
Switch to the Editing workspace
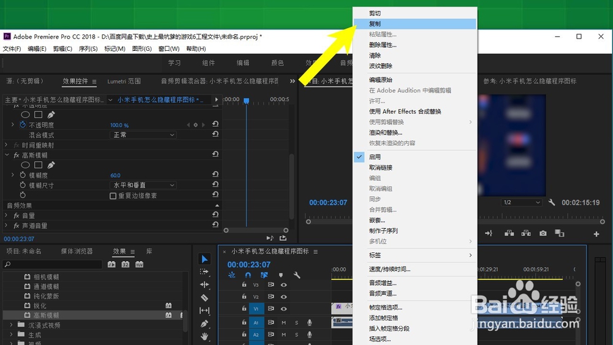(x=243, y=63)
